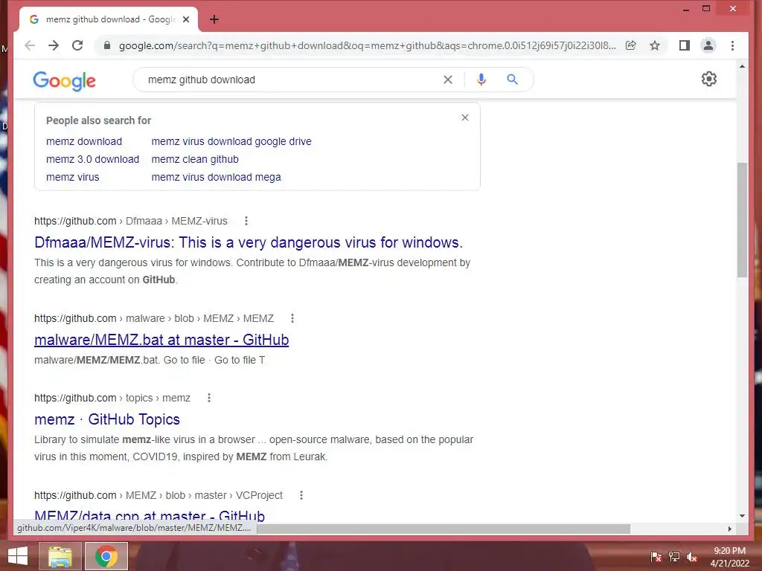This screenshot has height=571, width=762.
Task: Search suggestion memz clean github
Action: click(195, 159)
